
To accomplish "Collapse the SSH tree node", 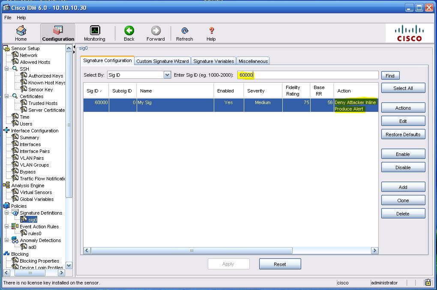I will (x=7, y=69).
